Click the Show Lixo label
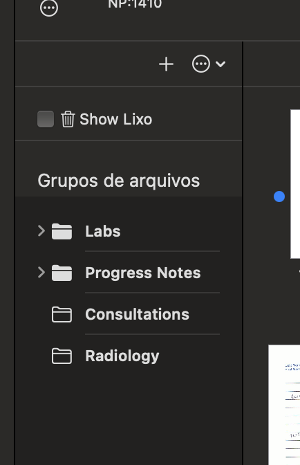 [x=116, y=119]
